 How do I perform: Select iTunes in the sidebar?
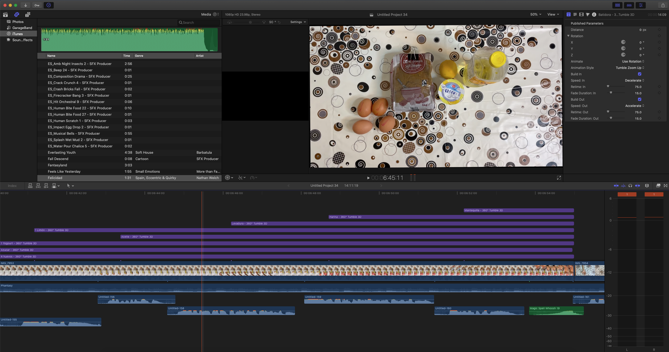point(17,34)
